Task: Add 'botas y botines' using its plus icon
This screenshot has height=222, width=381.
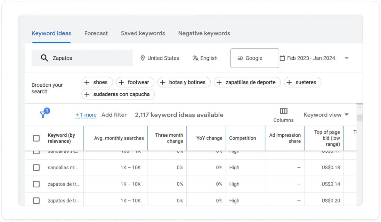Action: point(162,82)
